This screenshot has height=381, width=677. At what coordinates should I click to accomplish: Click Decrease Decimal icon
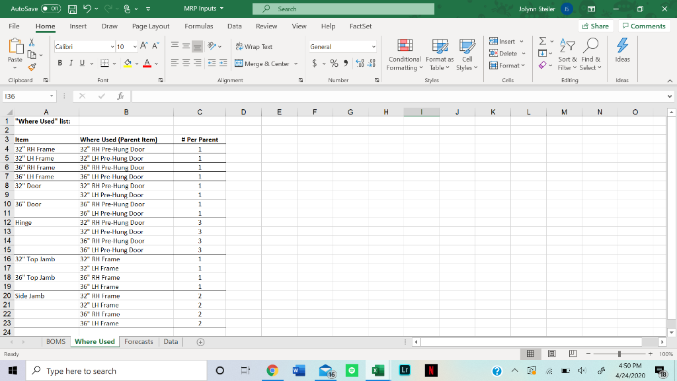click(372, 63)
